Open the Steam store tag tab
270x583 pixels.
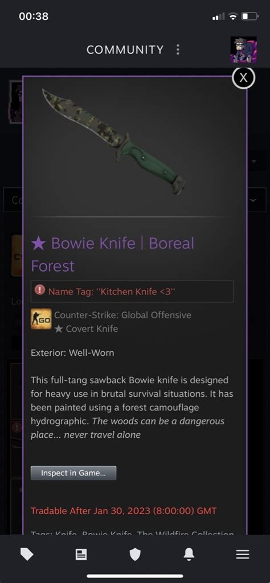tap(27, 555)
